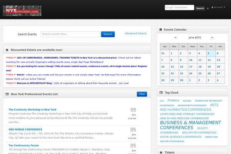Click the Social Sciences Conferences tag
Screen dimensions: 231x154
coord(181,137)
